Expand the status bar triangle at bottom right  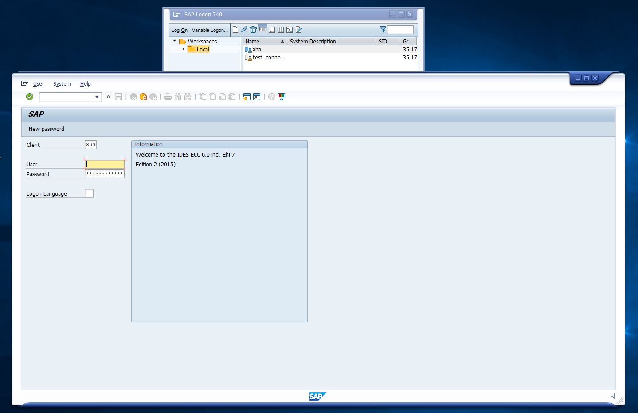613,396
